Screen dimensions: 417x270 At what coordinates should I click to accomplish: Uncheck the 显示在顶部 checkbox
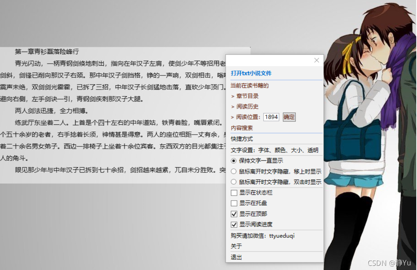(234, 214)
